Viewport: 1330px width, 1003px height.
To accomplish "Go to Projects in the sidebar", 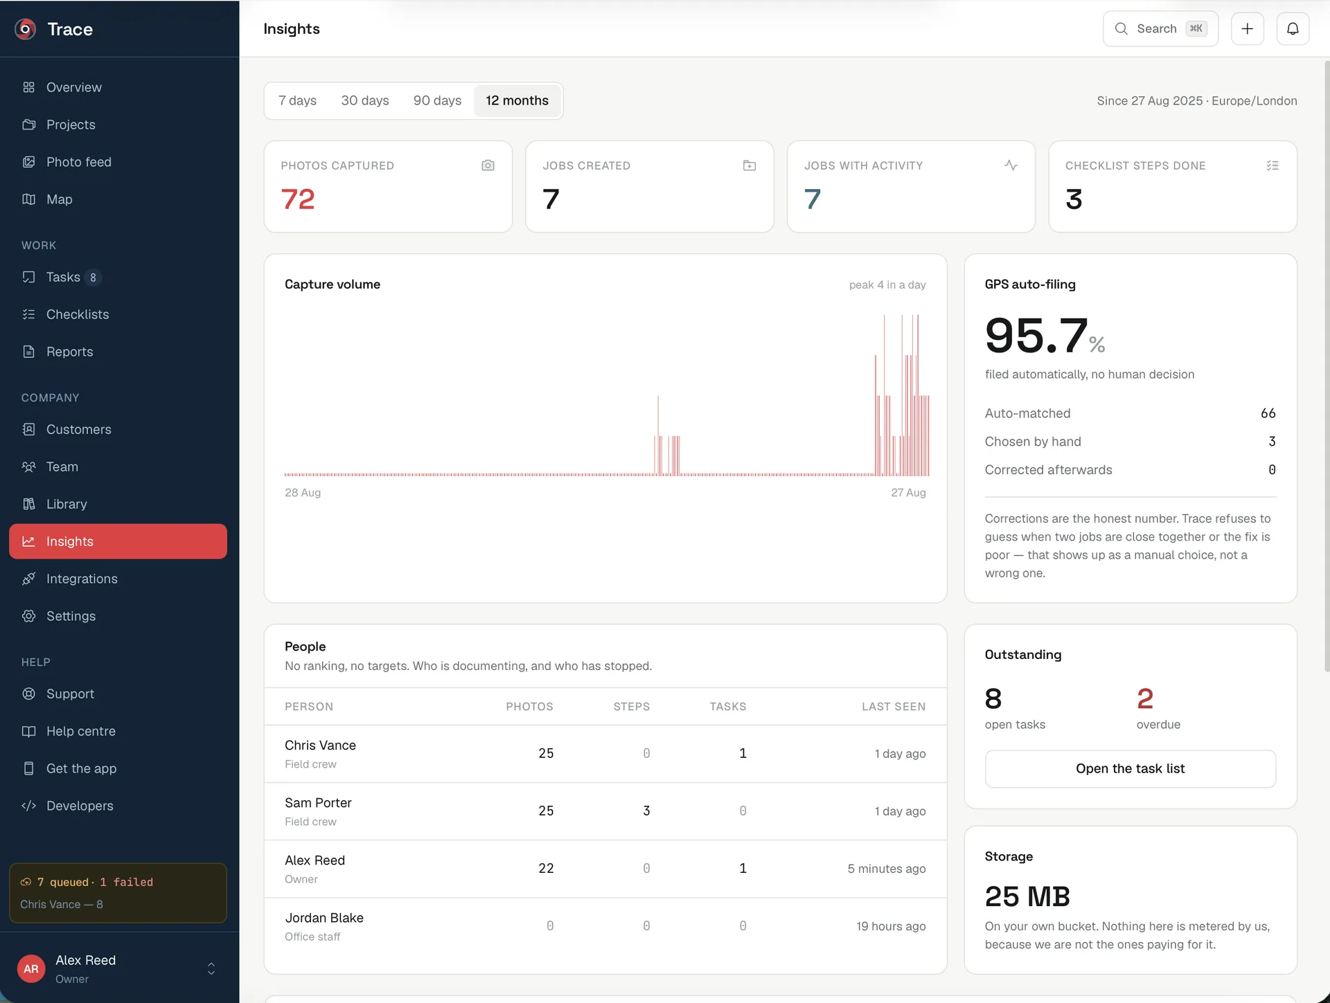I will tap(118, 125).
